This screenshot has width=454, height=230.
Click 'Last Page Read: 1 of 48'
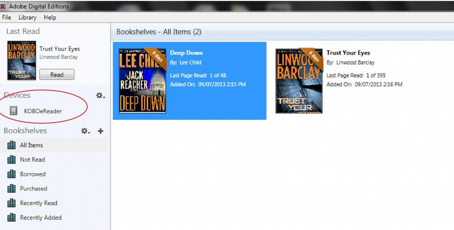(198, 75)
